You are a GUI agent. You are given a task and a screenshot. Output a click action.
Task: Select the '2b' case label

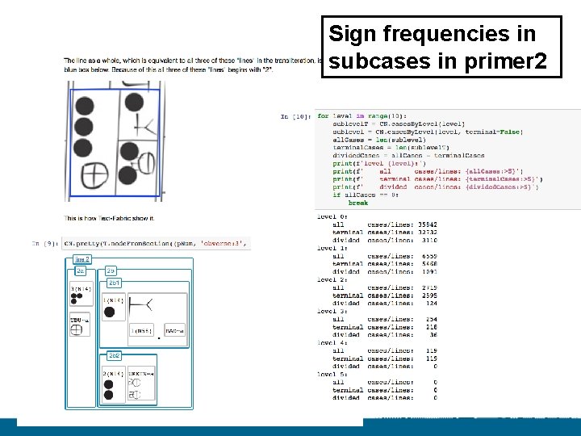tap(111, 270)
